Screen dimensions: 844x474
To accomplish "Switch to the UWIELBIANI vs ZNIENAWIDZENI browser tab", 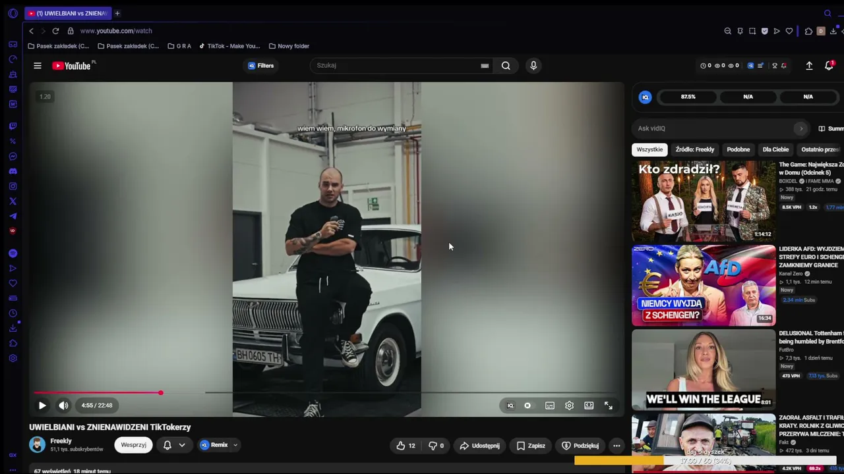I will point(68,13).
